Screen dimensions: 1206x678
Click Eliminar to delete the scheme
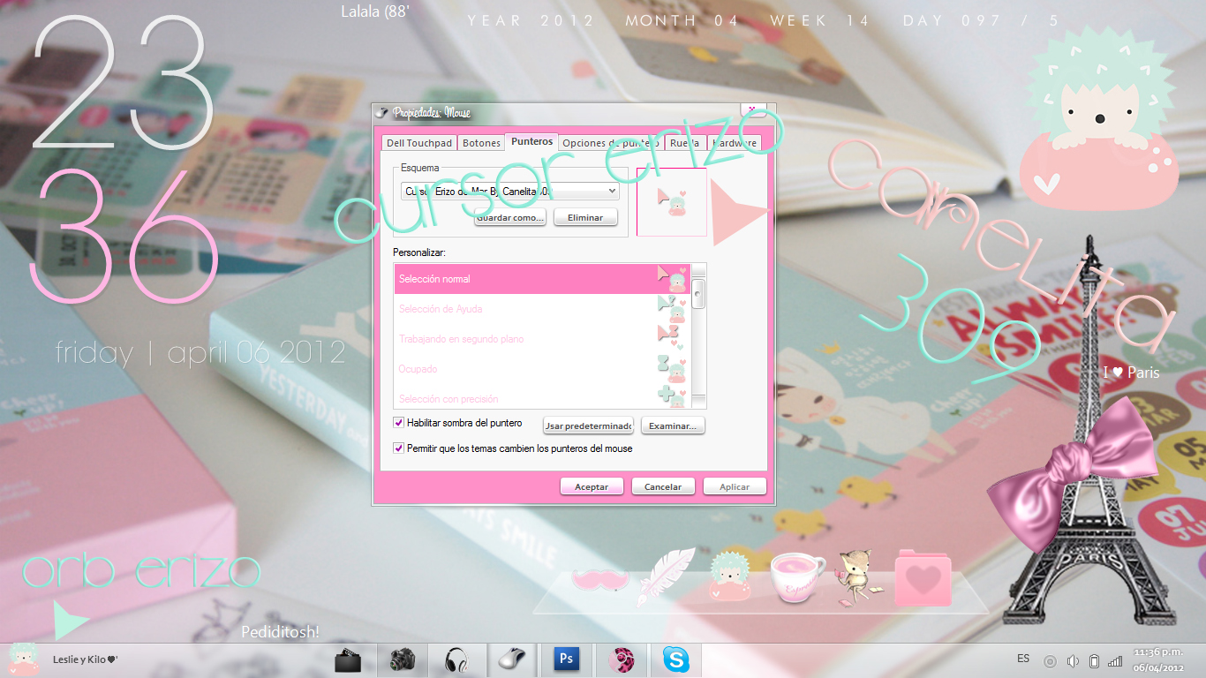click(585, 217)
